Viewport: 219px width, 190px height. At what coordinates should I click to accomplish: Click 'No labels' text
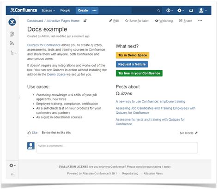click(187, 133)
